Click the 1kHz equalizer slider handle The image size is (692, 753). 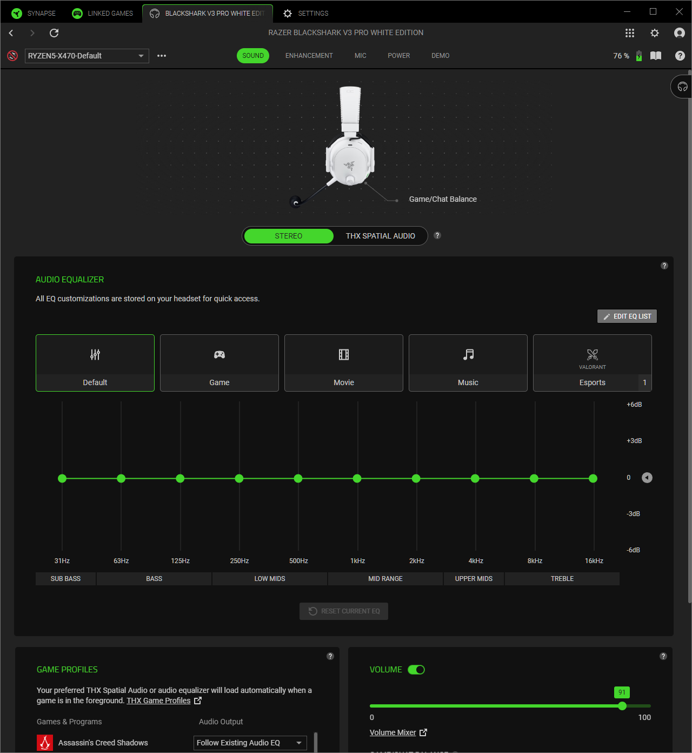(x=357, y=478)
